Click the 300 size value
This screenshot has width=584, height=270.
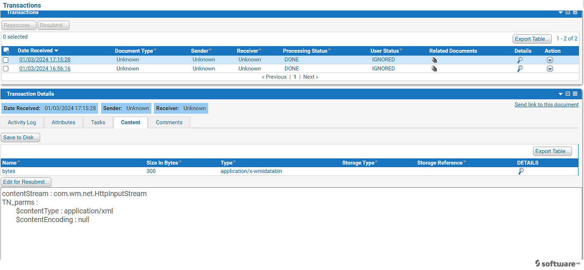[x=151, y=171]
